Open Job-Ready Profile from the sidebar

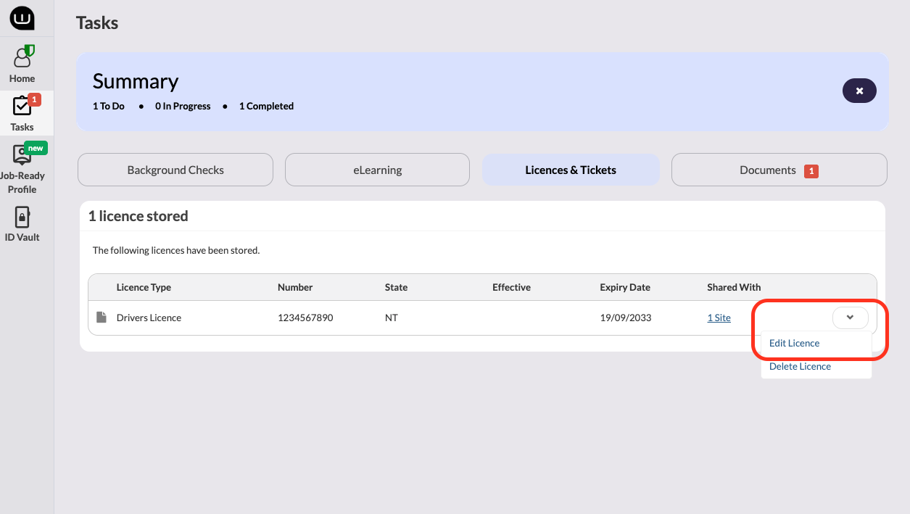point(22,167)
